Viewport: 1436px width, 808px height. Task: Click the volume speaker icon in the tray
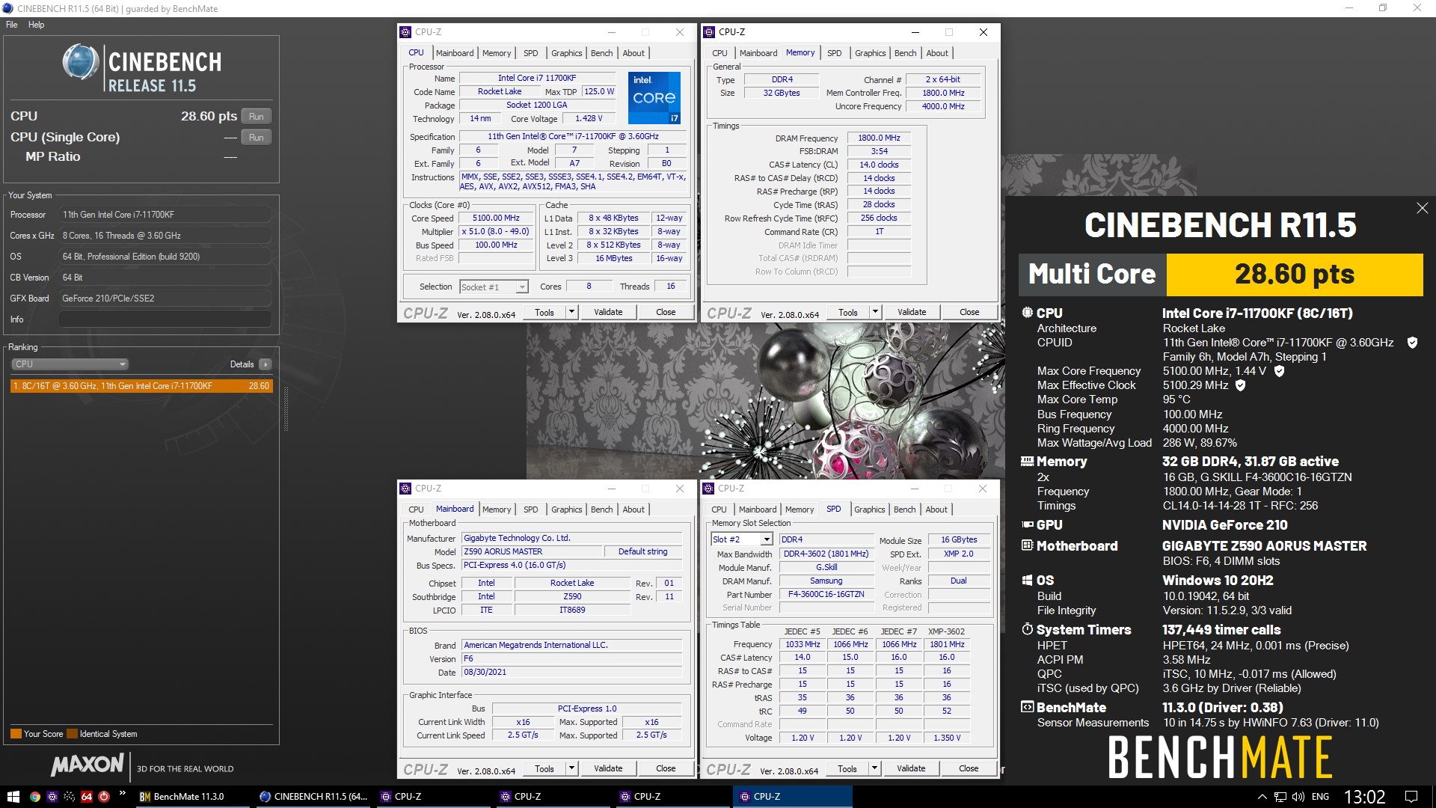click(1298, 797)
